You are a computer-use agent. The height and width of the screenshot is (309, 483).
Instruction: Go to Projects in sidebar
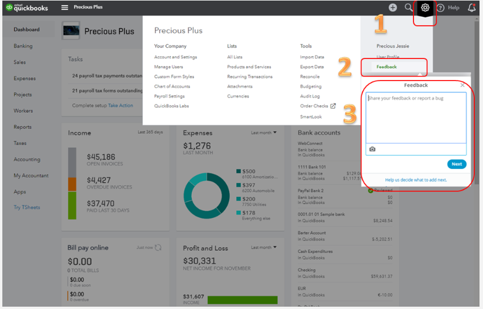(x=22, y=95)
